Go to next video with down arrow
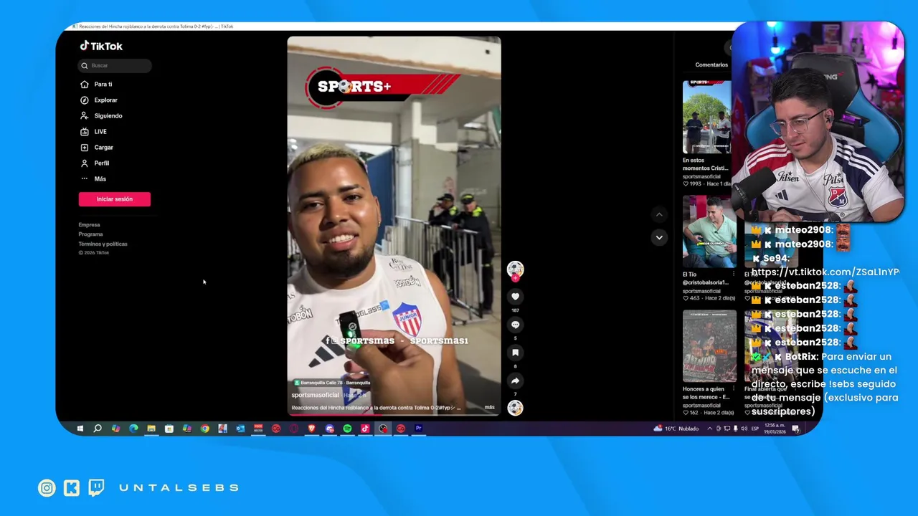The width and height of the screenshot is (918, 516). click(x=659, y=237)
